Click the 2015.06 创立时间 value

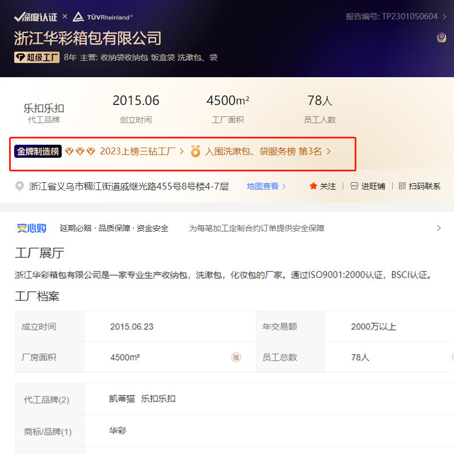point(136,100)
